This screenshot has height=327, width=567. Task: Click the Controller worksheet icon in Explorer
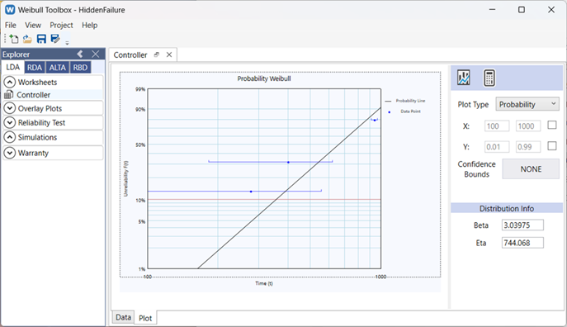(x=9, y=95)
